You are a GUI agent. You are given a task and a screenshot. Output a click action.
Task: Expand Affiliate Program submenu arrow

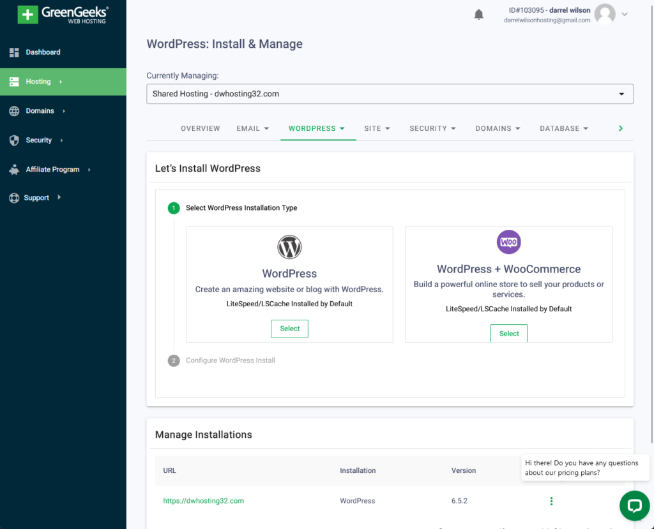[89, 170]
